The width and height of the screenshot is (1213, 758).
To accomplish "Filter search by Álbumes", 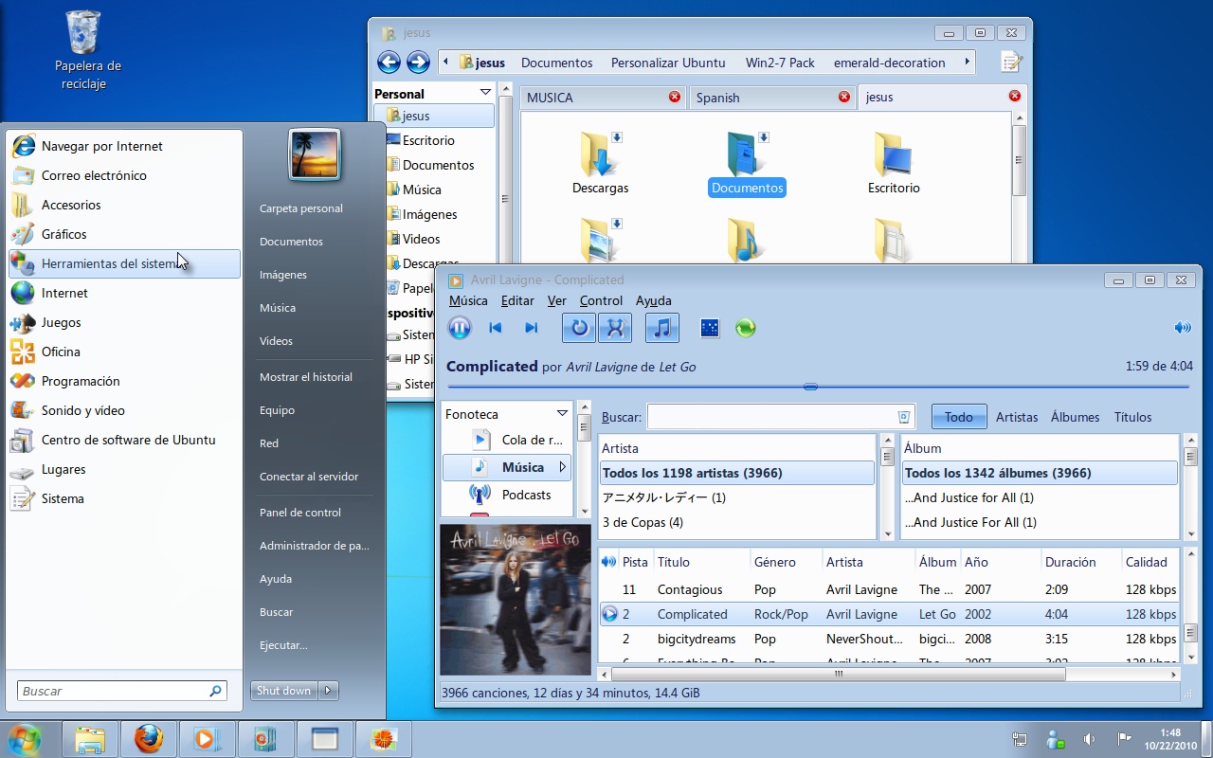I will pos(1075,417).
